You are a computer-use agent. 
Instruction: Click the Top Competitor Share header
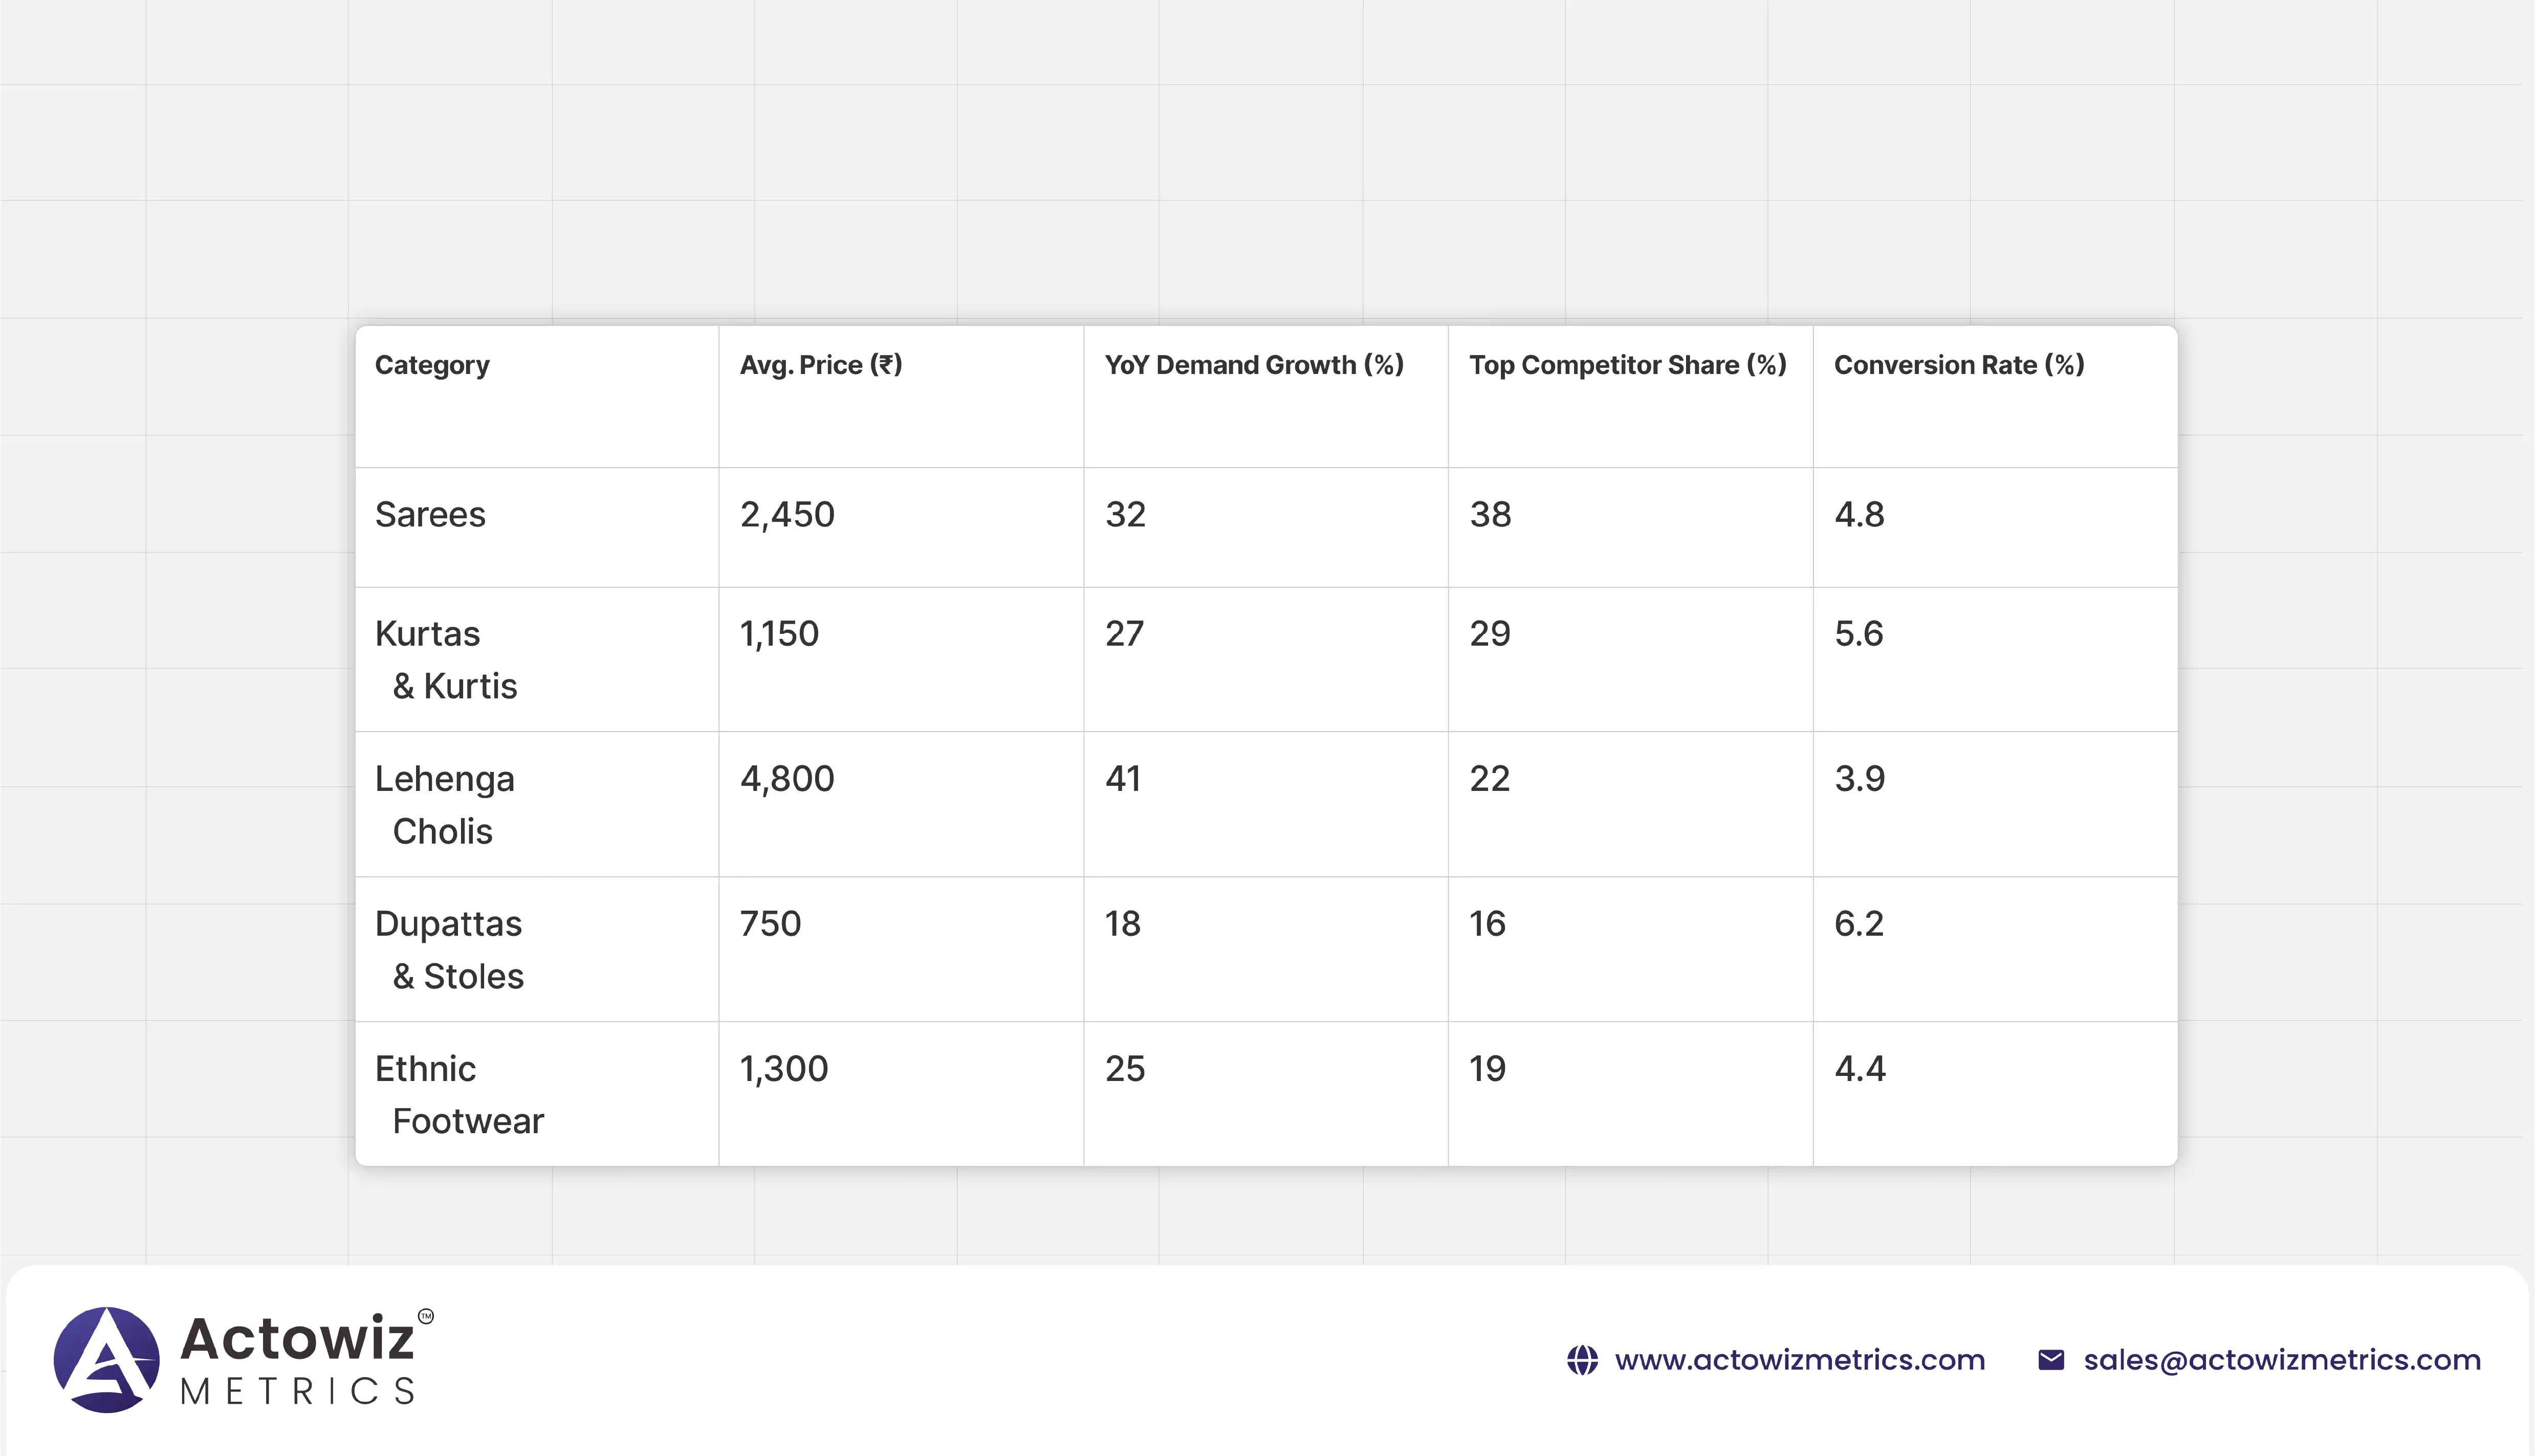click(1627, 365)
